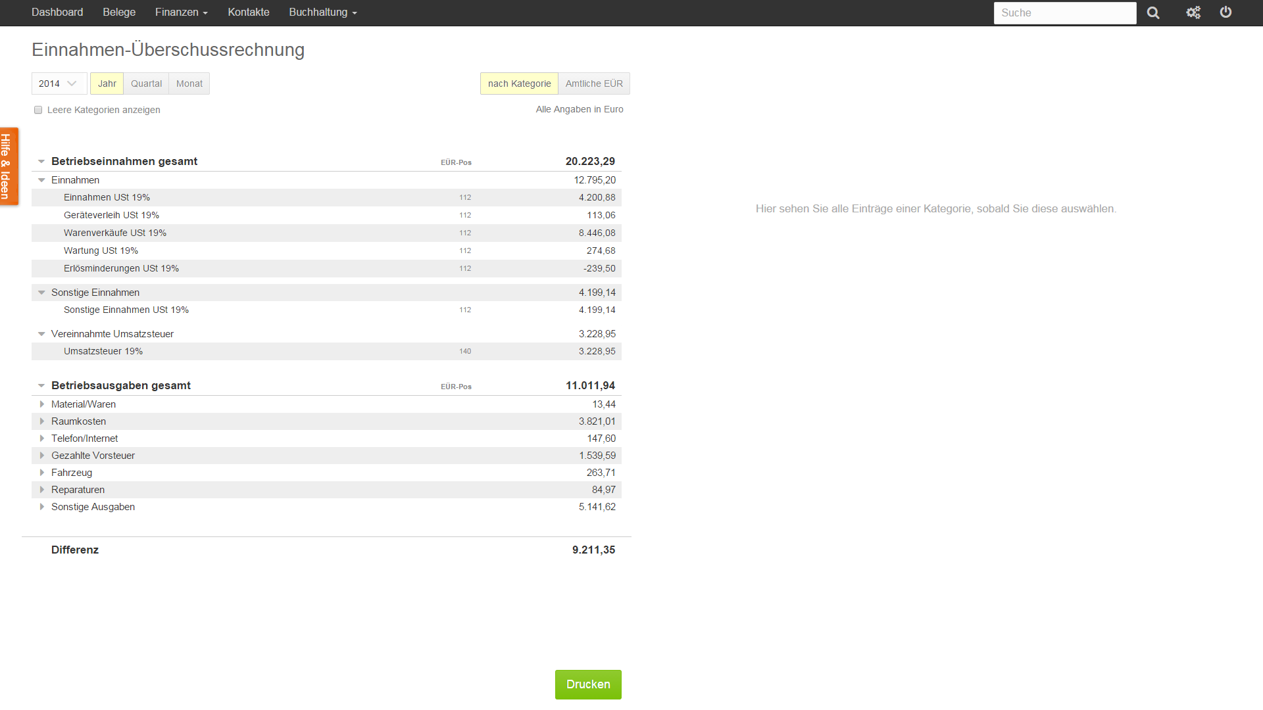
Task: Go to the Belege page
Action: (x=119, y=12)
